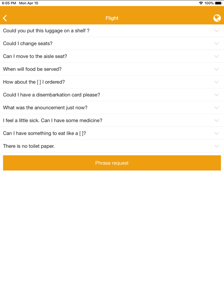Image resolution: width=224 pixels, height=299 pixels.
Task: Expand chevron for disembarkation card phrase
Action: tap(217, 95)
